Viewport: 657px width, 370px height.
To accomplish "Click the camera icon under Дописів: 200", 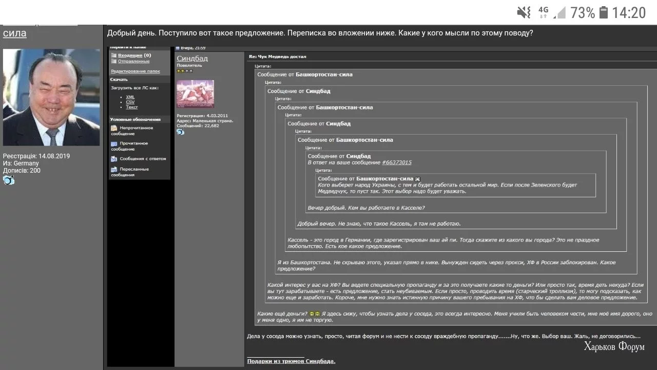I will click(9, 180).
